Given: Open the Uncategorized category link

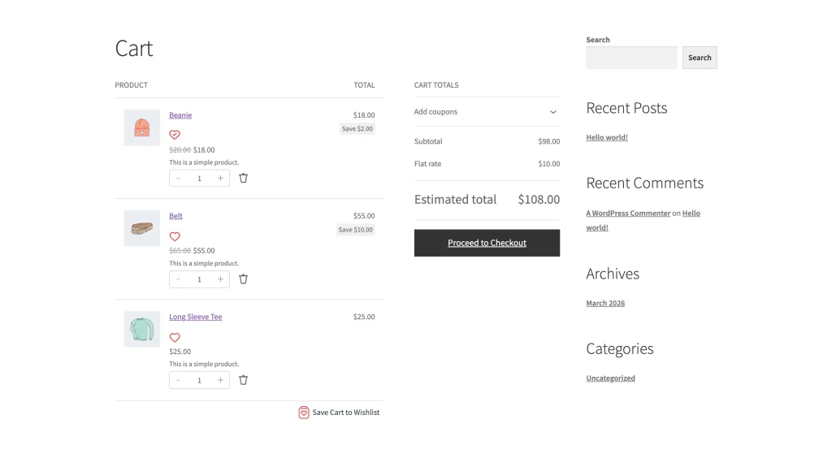Looking at the screenshot, I should (610, 378).
